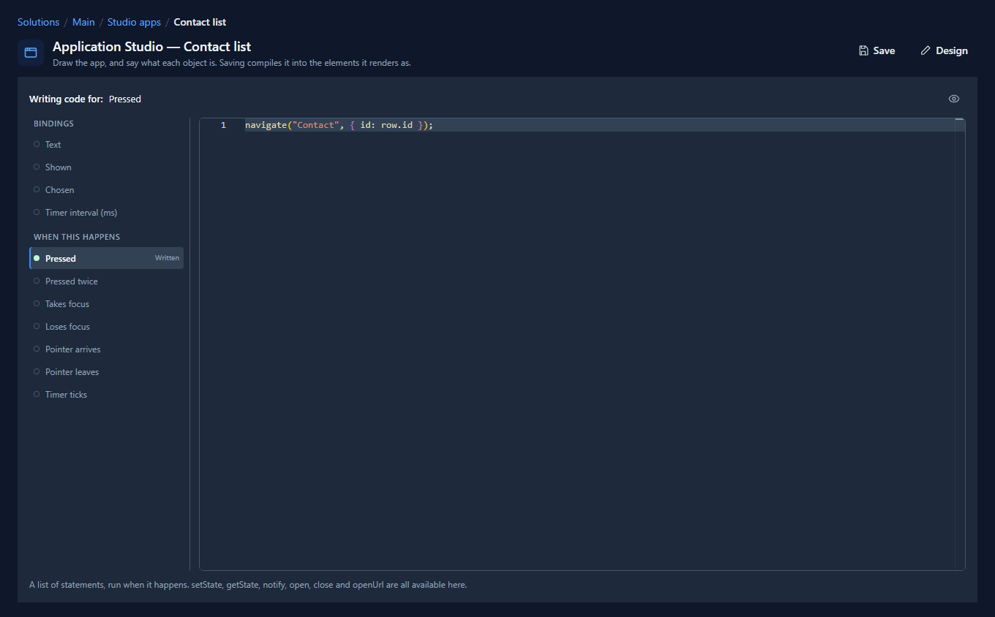Save the Contact list app
Image resolution: width=995 pixels, height=617 pixels.
[x=876, y=50]
